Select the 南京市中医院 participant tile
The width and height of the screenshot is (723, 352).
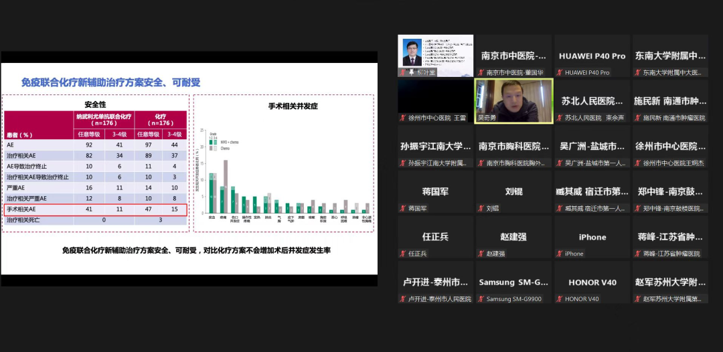pyautogui.click(x=513, y=56)
